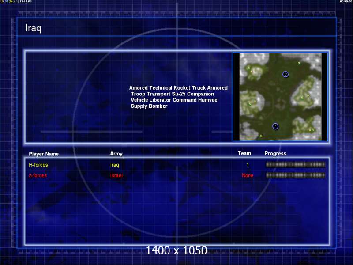Click the 00:00:00 timer readout
This screenshot has height=265, width=353.
346,1
